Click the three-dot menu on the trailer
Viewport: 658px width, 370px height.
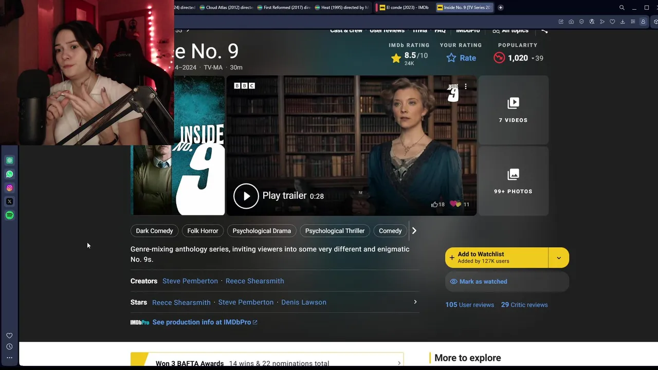point(466,86)
